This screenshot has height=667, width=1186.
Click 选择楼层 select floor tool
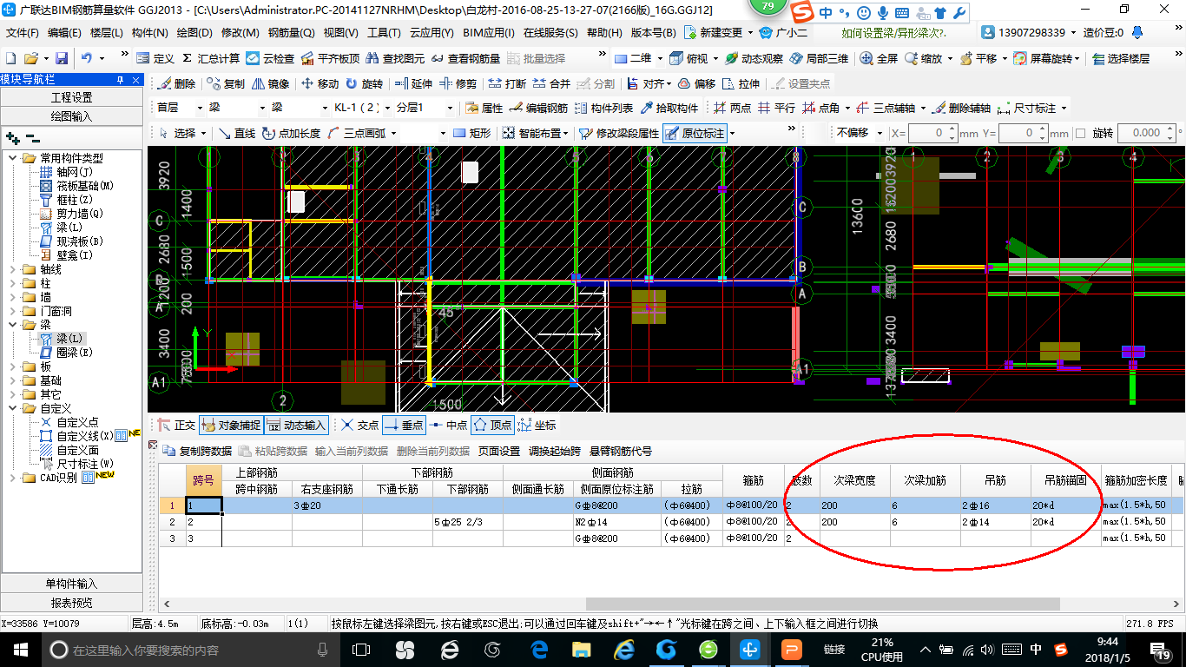[x=1121, y=58]
